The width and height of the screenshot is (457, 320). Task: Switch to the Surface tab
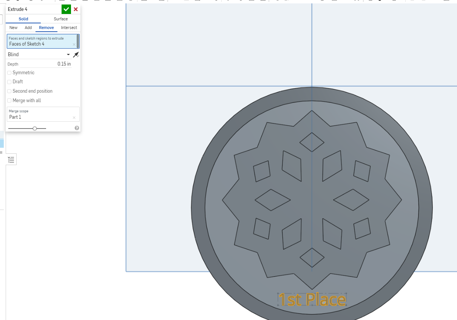[x=60, y=19]
